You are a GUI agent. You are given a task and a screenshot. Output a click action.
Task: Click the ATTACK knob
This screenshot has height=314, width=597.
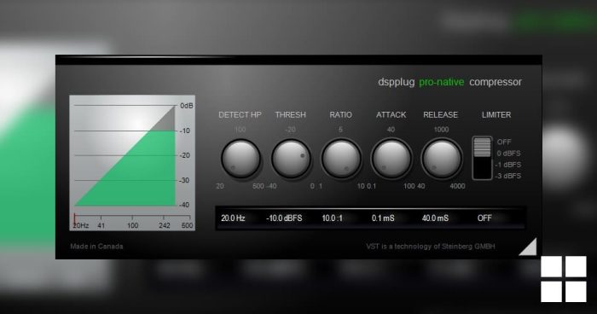pyautogui.click(x=391, y=158)
